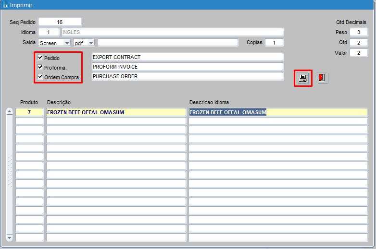The height and width of the screenshot is (249, 376).
Task: Click the printer icon button
Action: (303, 78)
